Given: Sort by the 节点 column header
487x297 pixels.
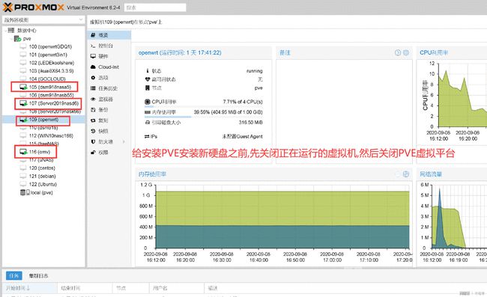Looking at the screenshot, I should click(x=131, y=288).
